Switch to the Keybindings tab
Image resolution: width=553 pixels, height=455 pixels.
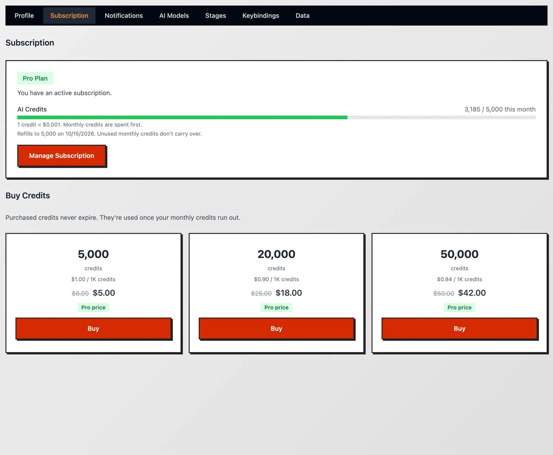[261, 16]
